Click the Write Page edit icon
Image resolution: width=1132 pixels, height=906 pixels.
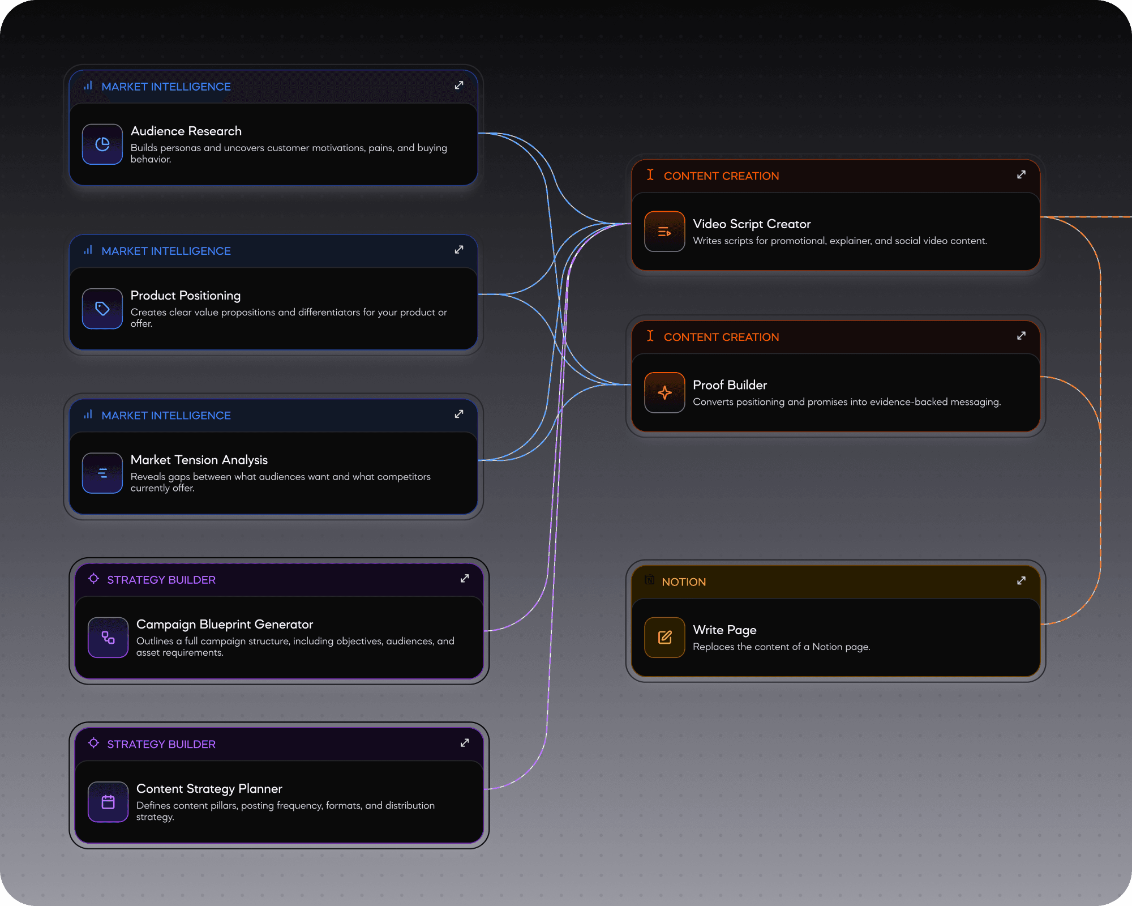(x=664, y=638)
